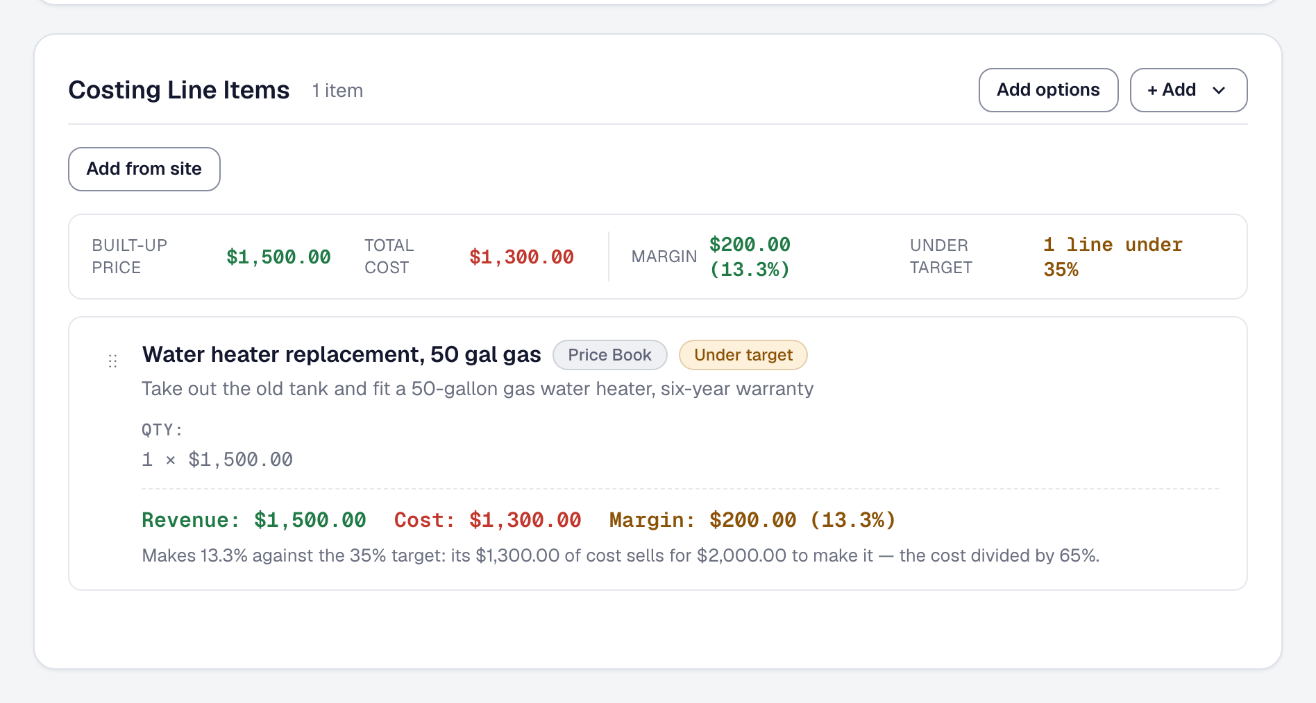Grab the drag handle of the water heater item
The width and height of the screenshot is (1316, 703).
pos(112,361)
